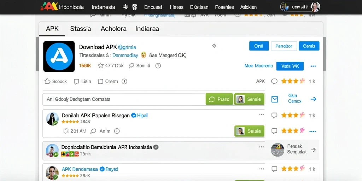
Task: Click the Crem share icon
Action: pos(100,82)
